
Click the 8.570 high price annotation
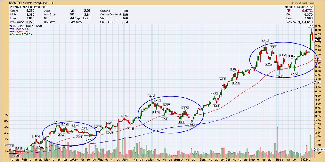pyautogui.click(x=311, y=26)
